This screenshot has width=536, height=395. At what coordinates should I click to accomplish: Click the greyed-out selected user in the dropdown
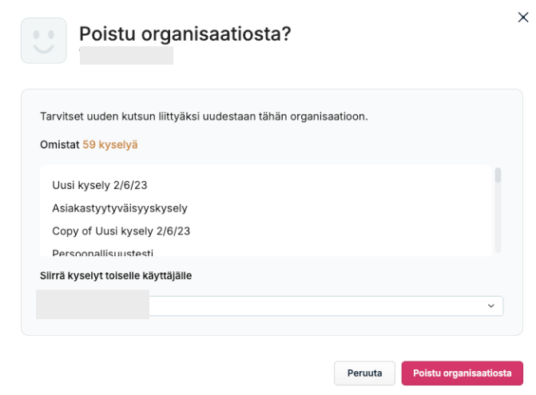click(x=93, y=305)
